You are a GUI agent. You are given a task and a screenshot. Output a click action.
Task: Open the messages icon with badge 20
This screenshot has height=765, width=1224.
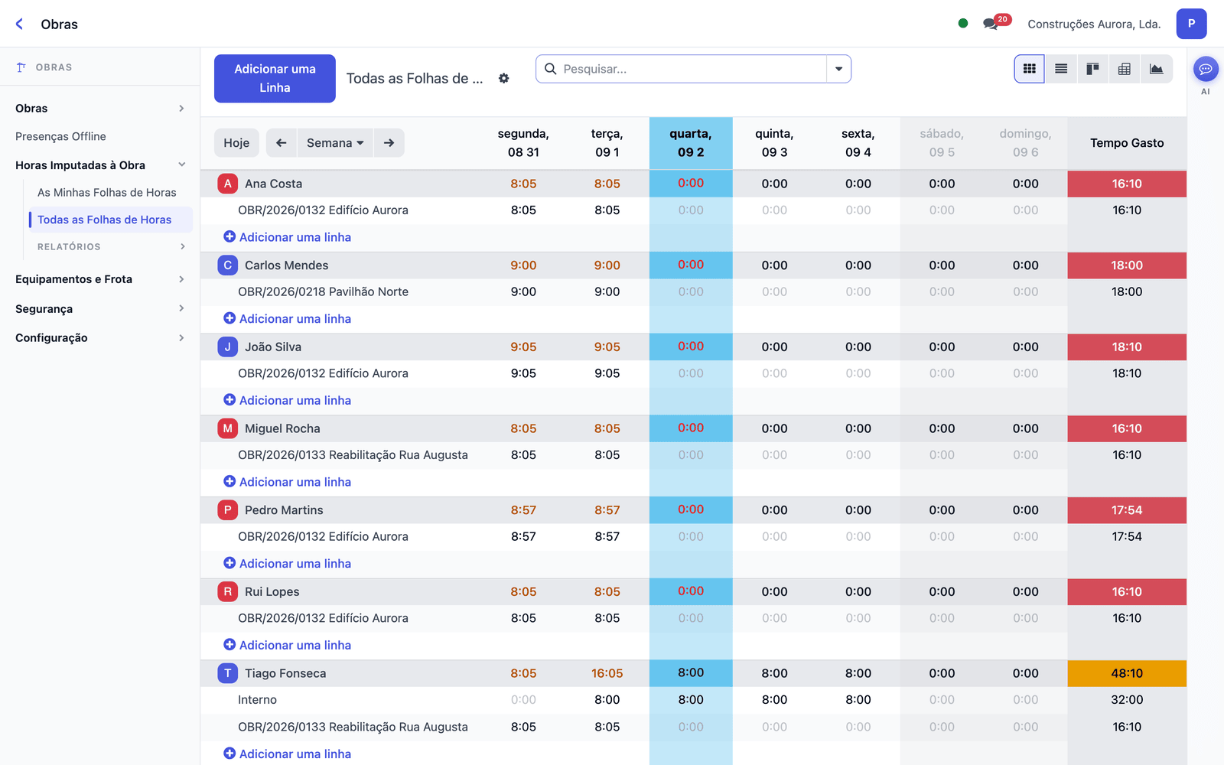click(991, 23)
